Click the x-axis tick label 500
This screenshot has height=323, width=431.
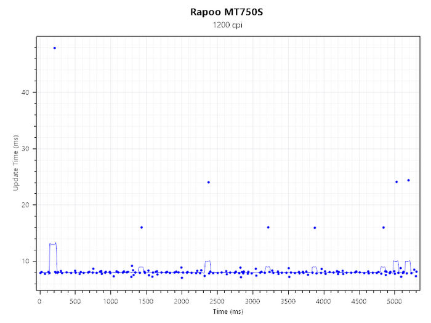coord(75,301)
